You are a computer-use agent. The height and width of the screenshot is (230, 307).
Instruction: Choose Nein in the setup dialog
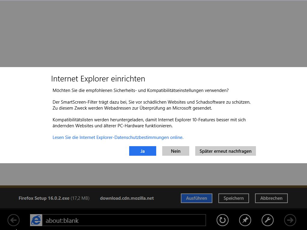[175, 151]
